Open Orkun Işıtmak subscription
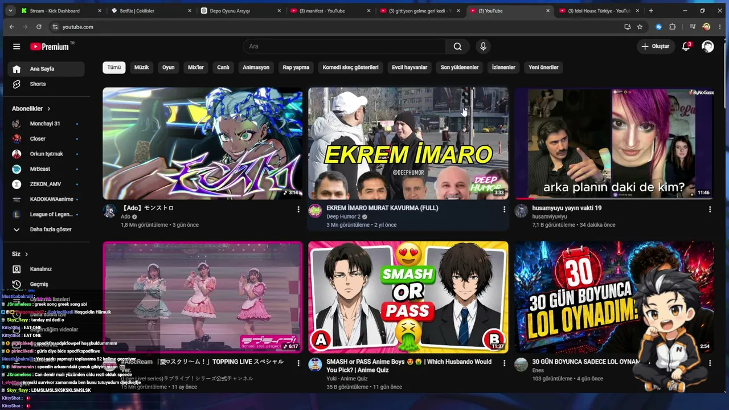 tap(46, 154)
